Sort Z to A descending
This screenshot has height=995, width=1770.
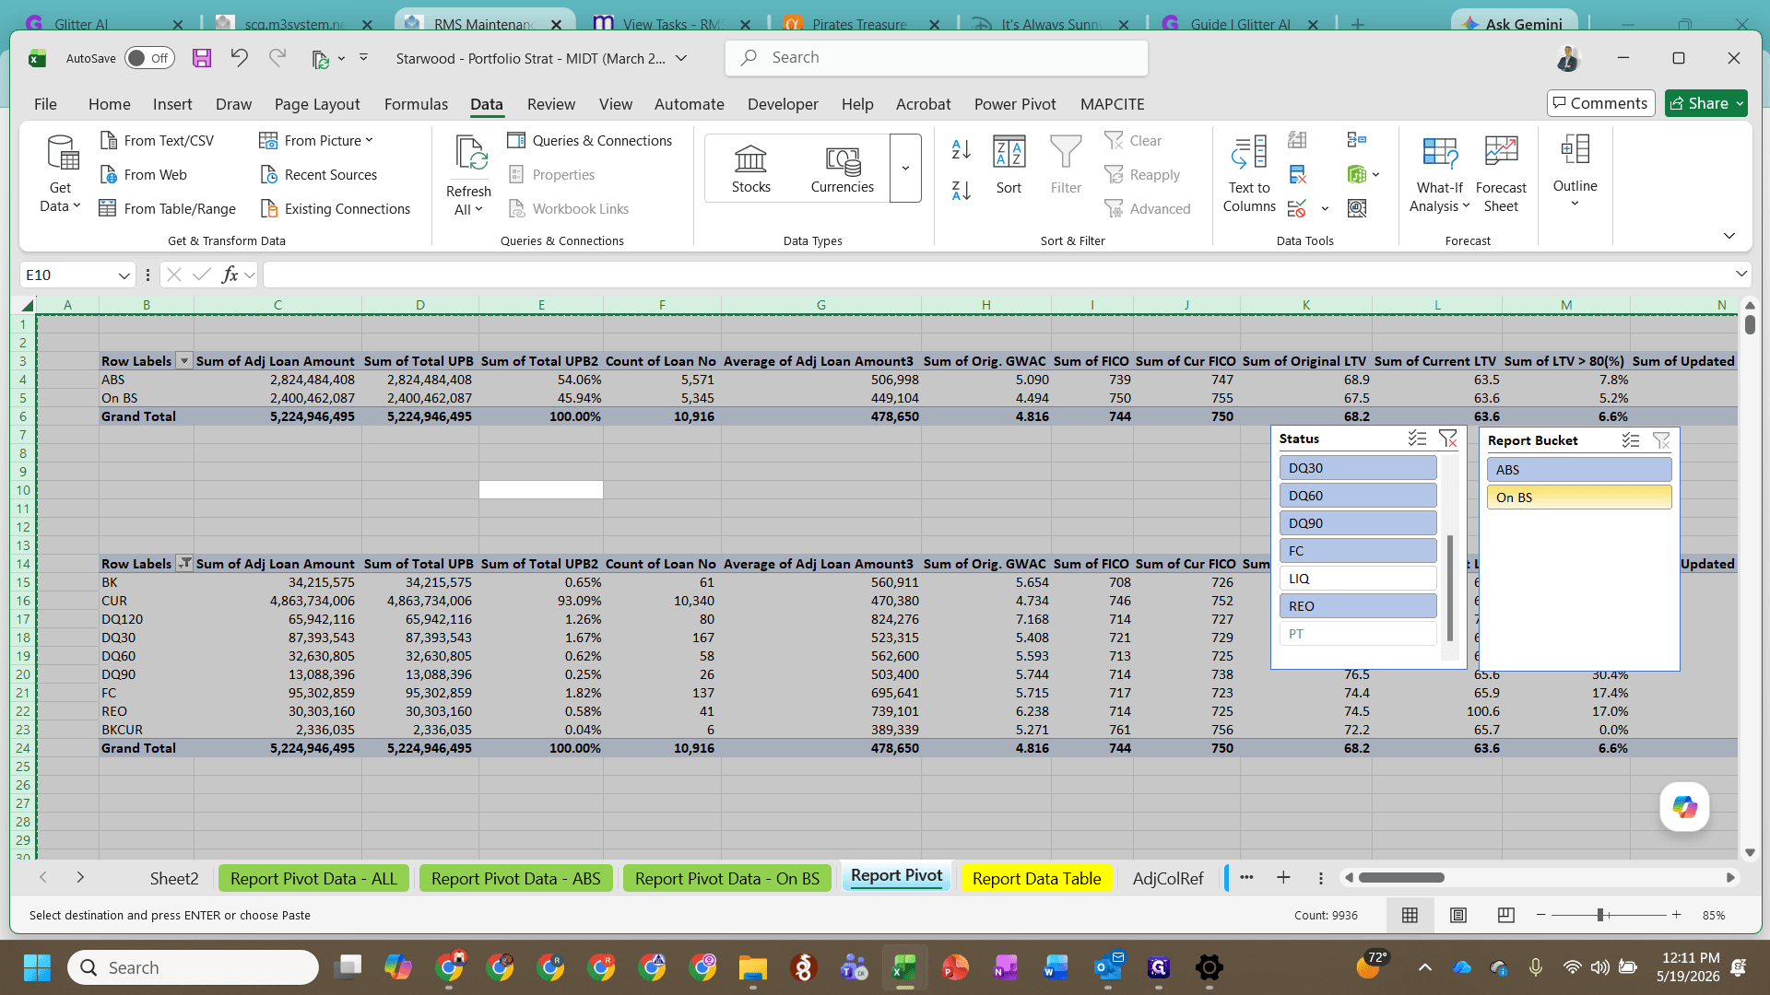[961, 191]
